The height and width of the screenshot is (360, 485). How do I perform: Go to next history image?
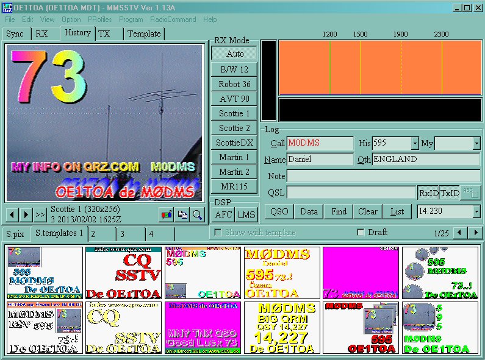point(26,214)
